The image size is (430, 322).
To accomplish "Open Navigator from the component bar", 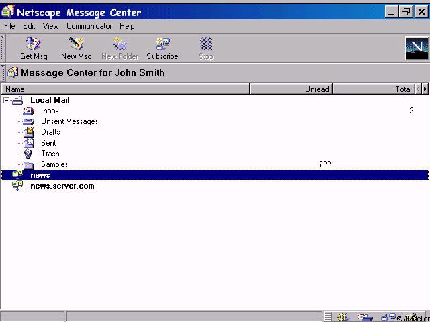I will pyautogui.click(x=343, y=317).
